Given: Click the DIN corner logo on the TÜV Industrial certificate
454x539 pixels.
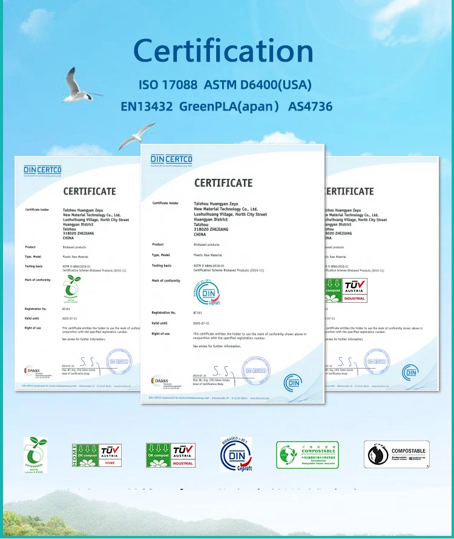Looking at the screenshot, I should click(410, 372).
